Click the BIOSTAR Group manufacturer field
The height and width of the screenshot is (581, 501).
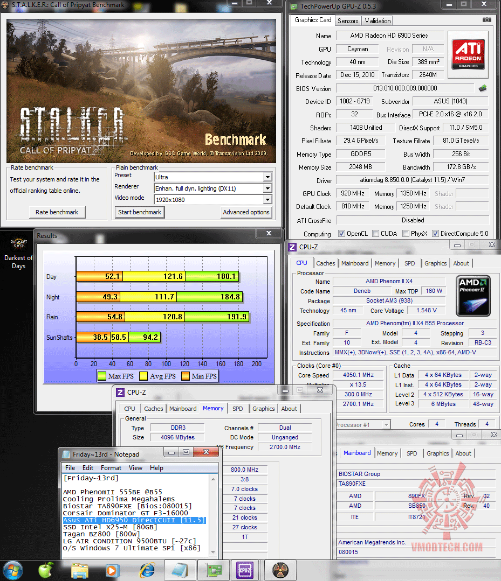(416, 474)
